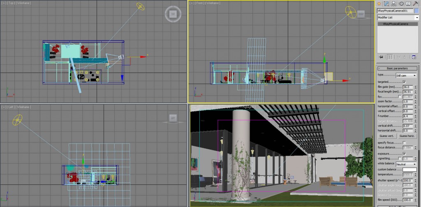Open the Motion command panel tab

pyautogui.click(x=401, y=4)
